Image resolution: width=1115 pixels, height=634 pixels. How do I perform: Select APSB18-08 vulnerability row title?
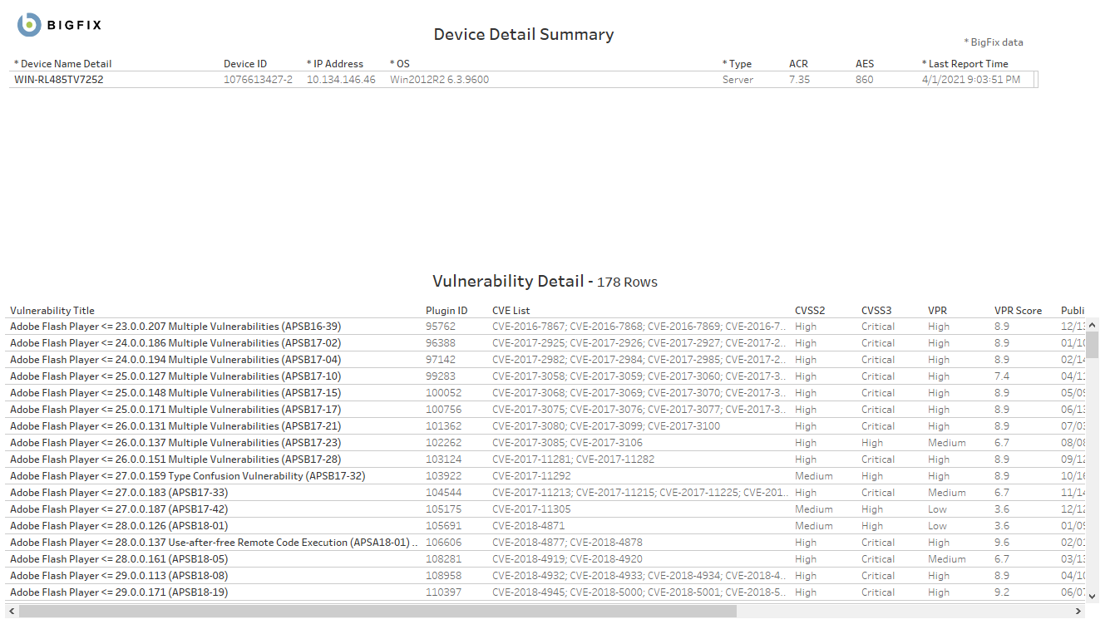(119, 576)
